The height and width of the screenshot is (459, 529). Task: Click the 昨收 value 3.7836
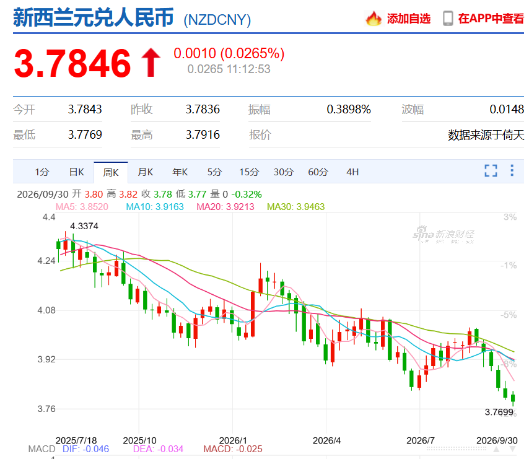(203, 109)
